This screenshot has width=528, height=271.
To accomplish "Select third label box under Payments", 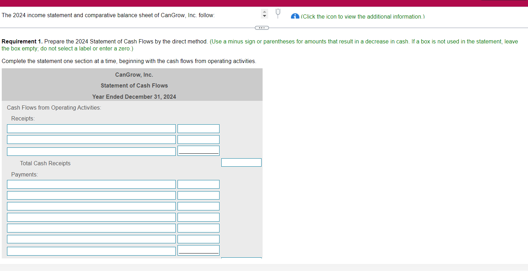I will point(91,206).
